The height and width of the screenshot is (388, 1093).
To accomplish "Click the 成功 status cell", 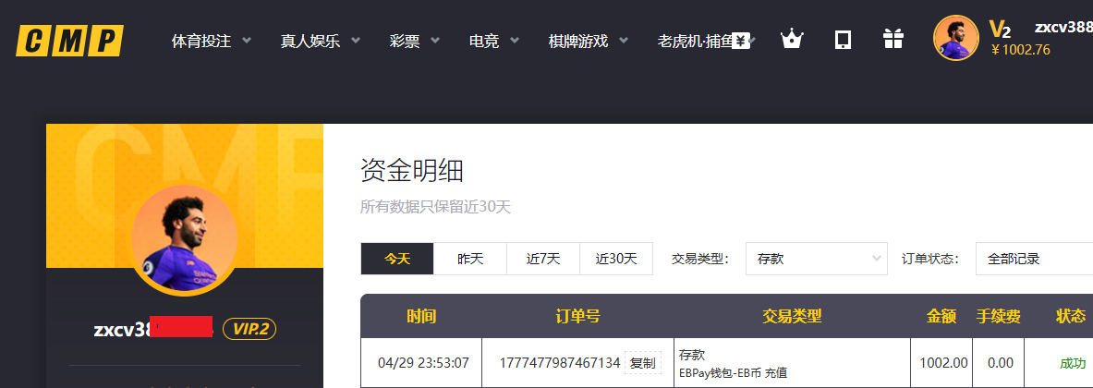I will [x=1073, y=364].
